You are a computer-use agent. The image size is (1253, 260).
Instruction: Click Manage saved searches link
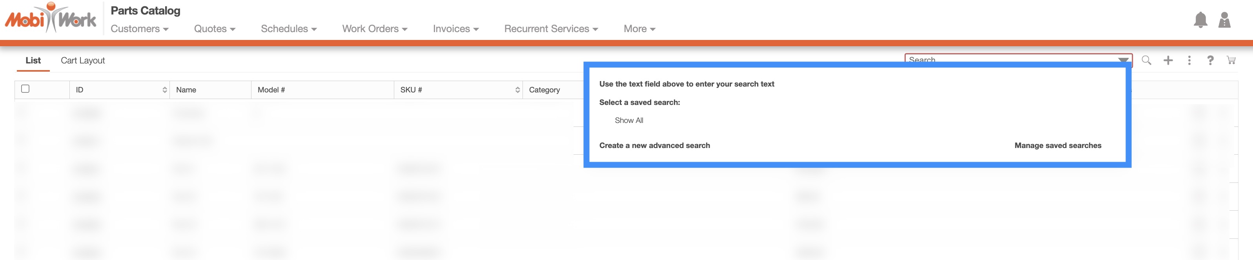pos(1058,146)
